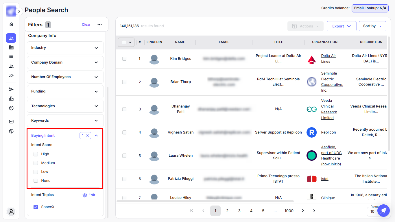
Task: Open the Sort by dropdown
Action: [x=372, y=26]
